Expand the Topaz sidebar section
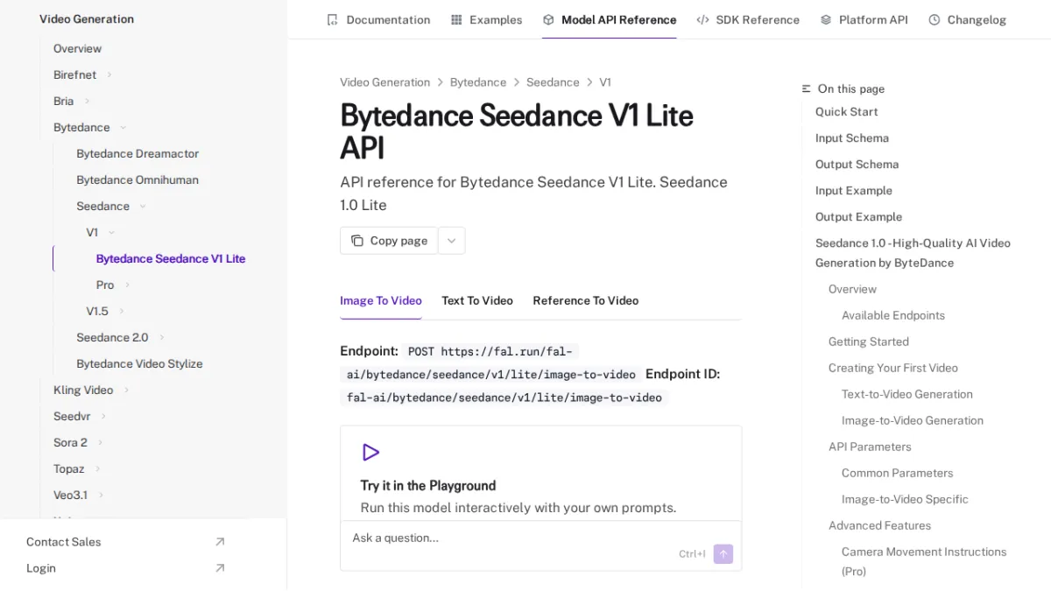Viewport: 1051px width, 591px height. [97, 468]
